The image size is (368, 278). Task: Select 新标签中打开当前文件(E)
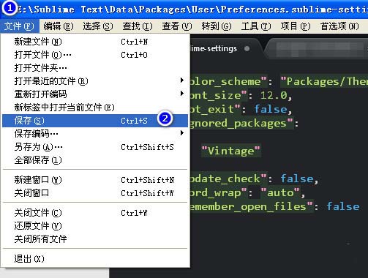(x=95, y=108)
